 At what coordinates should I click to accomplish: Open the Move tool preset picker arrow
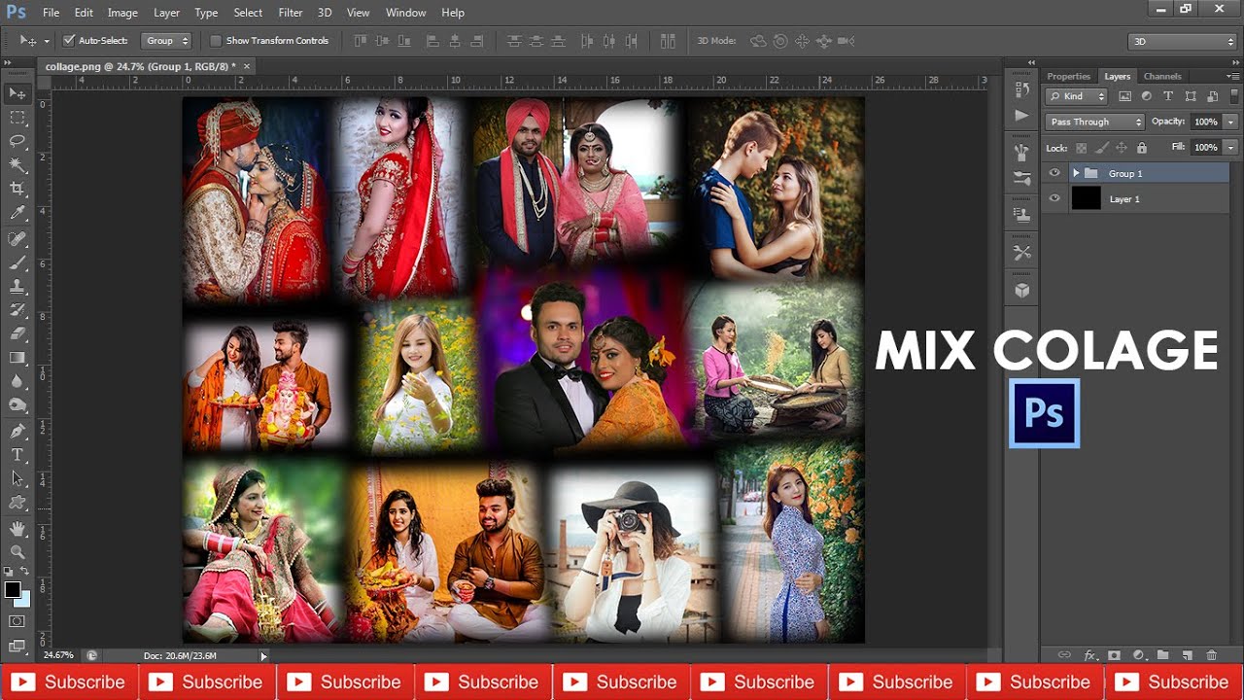point(46,41)
